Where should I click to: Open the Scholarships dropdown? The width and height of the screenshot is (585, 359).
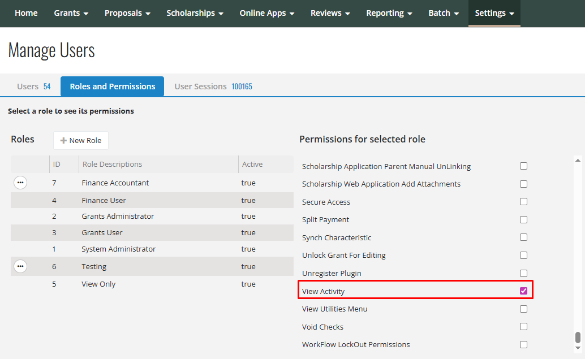point(195,13)
